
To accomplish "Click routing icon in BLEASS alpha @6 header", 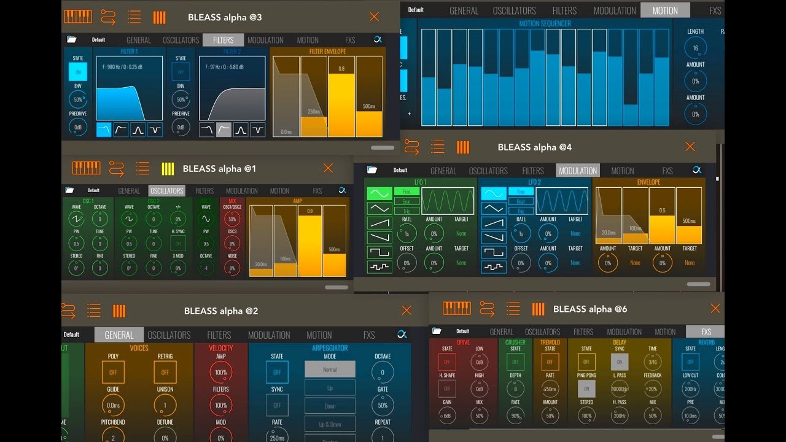I will point(487,308).
